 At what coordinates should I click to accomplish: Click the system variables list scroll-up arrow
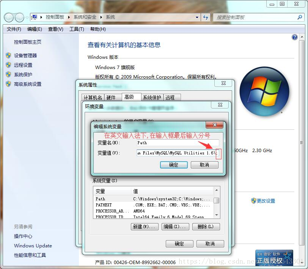pyautogui.click(x=217, y=190)
